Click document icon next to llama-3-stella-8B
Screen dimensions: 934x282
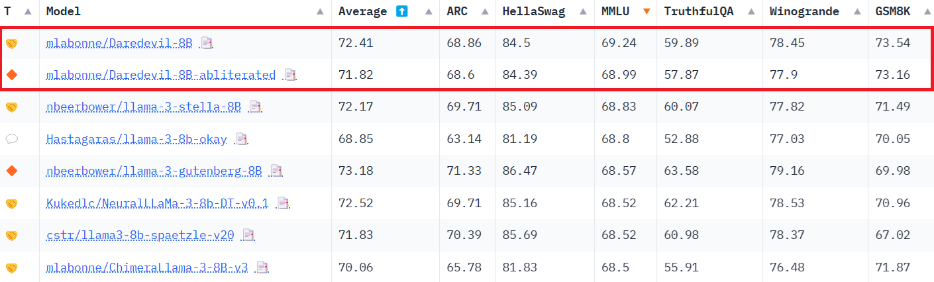point(256,107)
